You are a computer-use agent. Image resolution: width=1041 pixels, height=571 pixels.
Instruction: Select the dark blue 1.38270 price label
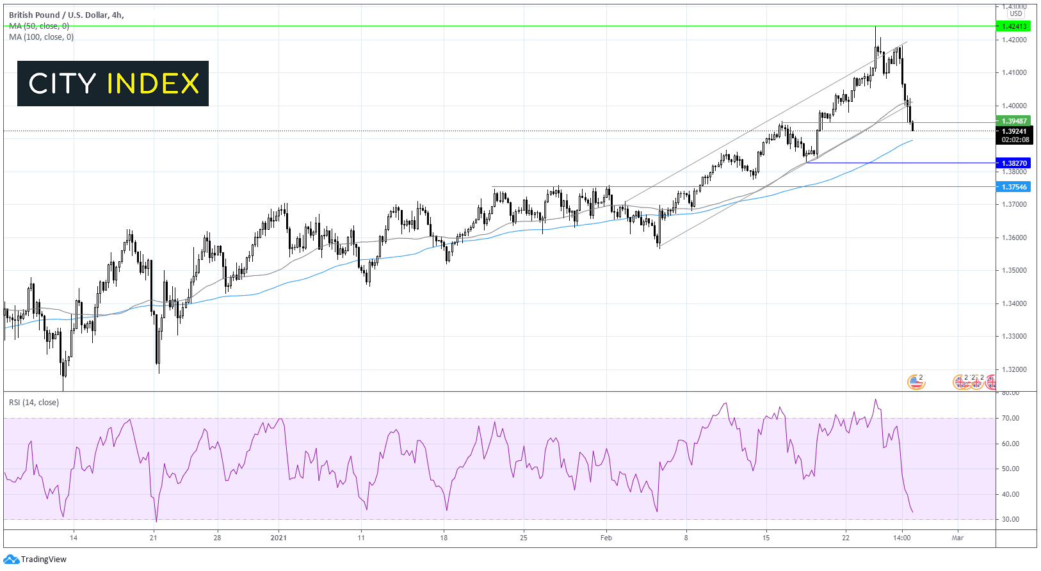click(x=1013, y=163)
